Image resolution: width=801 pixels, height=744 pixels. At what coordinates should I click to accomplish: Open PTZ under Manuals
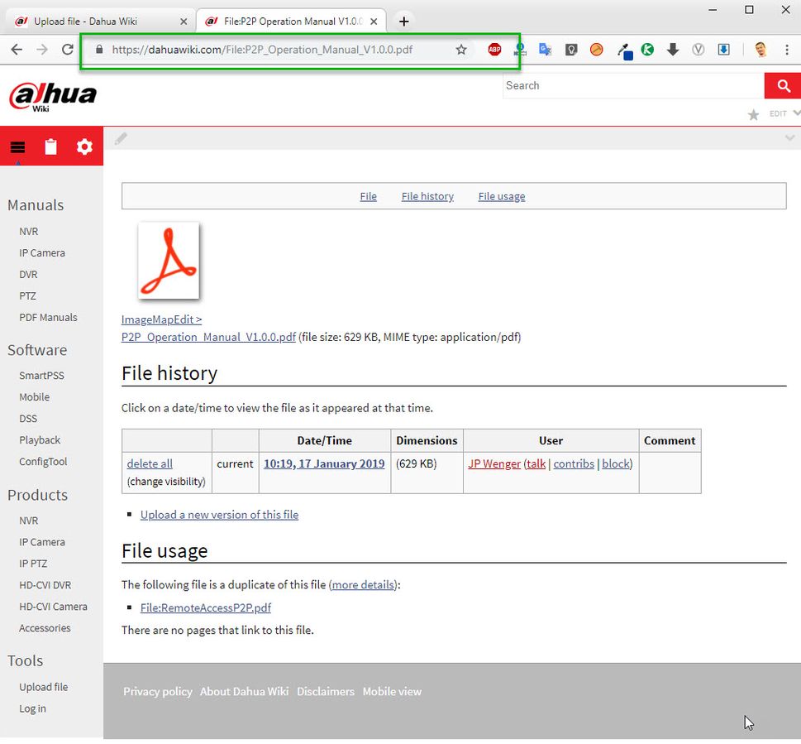click(27, 296)
